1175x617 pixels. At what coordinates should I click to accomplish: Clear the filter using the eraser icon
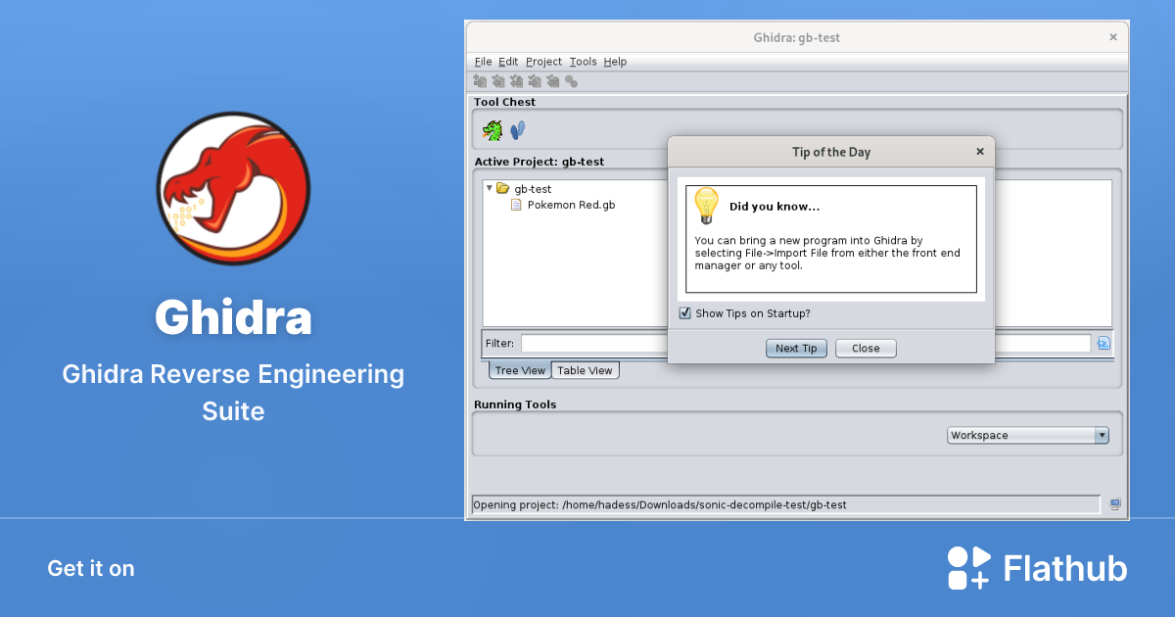tap(1105, 343)
